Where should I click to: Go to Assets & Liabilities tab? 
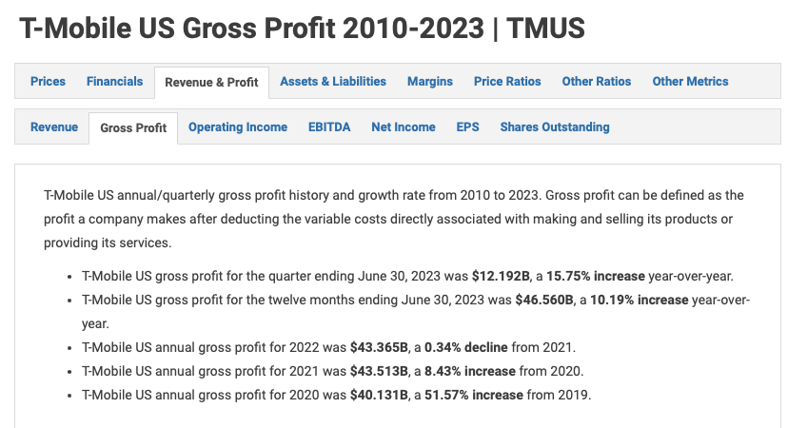coord(333,82)
